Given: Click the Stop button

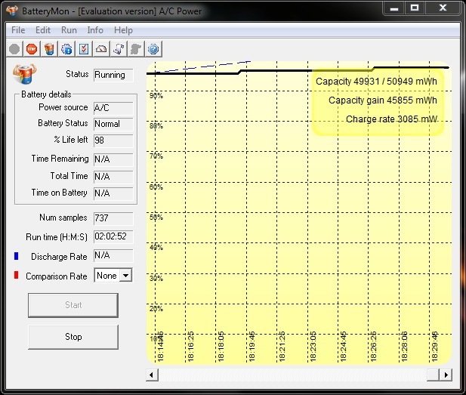Looking at the screenshot, I should (x=73, y=337).
